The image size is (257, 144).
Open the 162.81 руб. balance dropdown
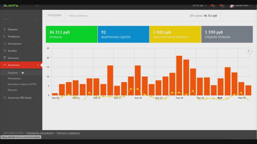(x=199, y=6)
